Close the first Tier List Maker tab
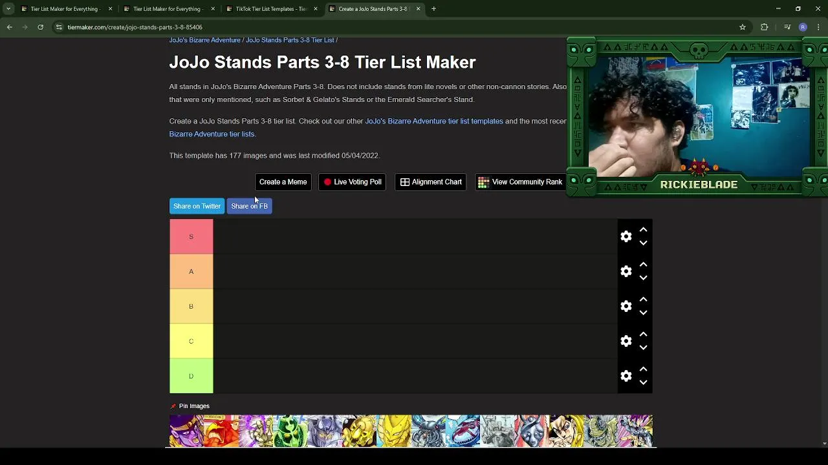828x465 pixels. tap(110, 9)
